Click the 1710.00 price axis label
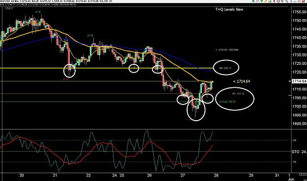The height and width of the screenshot is (181, 307). point(299,89)
